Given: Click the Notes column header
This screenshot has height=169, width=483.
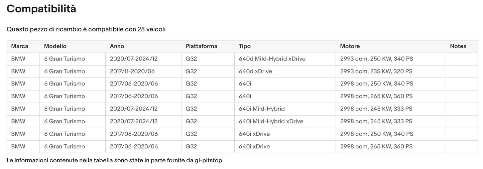Looking at the screenshot, I should [x=458, y=46].
